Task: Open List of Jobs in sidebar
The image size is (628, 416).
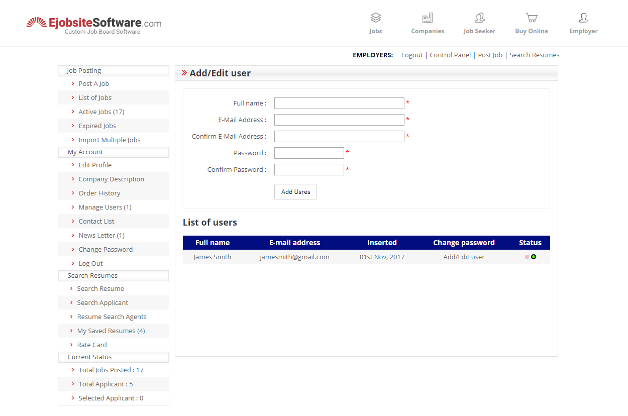Action: 95,98
